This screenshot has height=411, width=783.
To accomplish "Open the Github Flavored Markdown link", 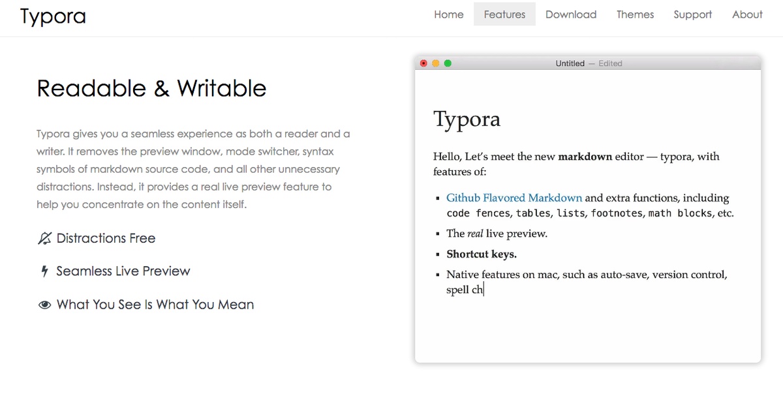I will point(514,198).
